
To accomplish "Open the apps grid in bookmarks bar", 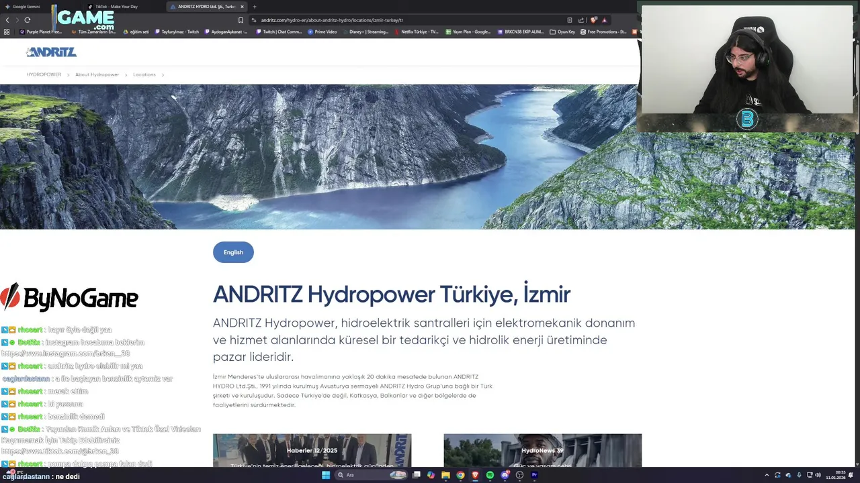I will tap(7, 32).
